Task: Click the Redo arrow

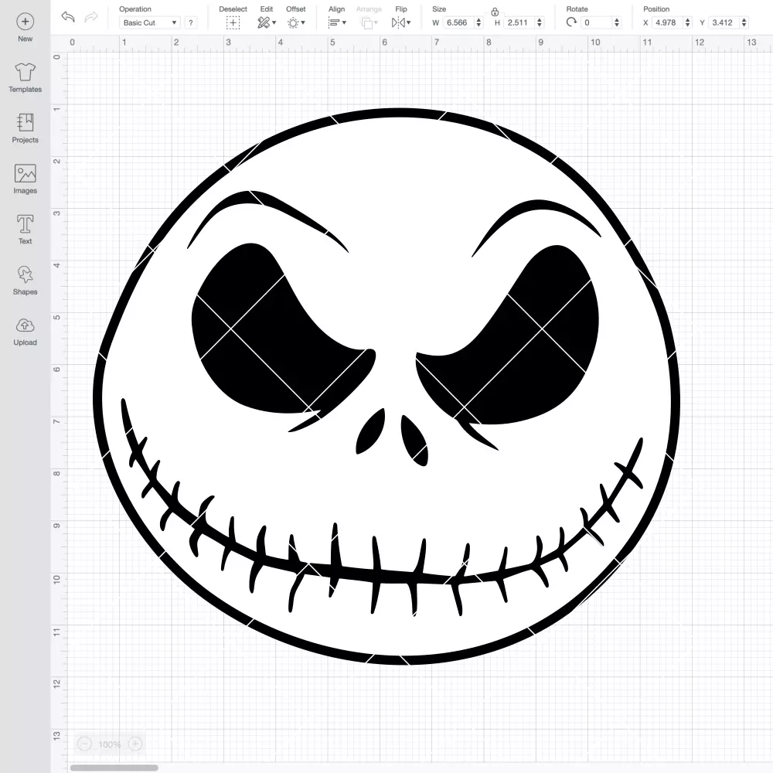Action: [x=91, y=17]
